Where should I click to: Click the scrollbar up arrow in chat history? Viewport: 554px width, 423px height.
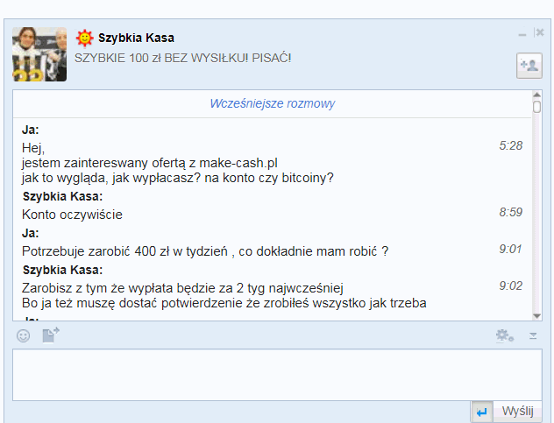tap(536, 95)
